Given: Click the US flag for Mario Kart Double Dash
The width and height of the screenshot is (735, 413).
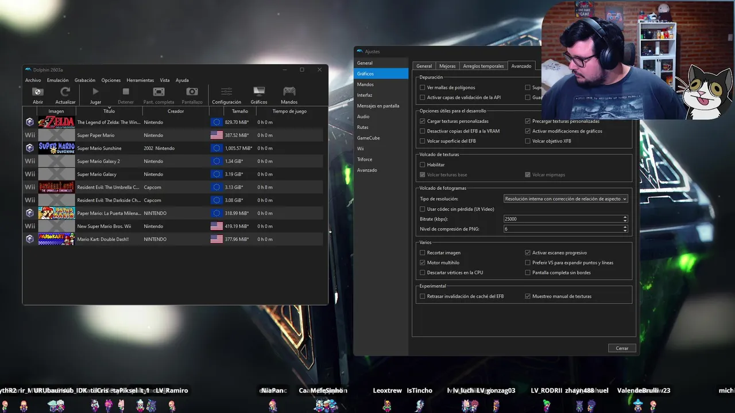Looking at the screenshot, I should [x=216, y=239].
